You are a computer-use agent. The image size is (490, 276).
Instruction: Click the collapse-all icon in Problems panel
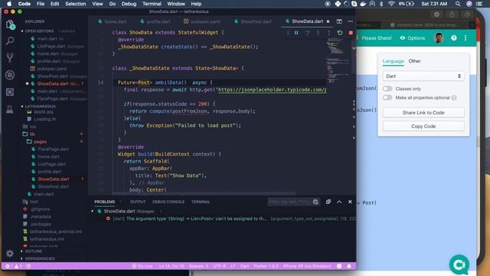click(328, 202)
